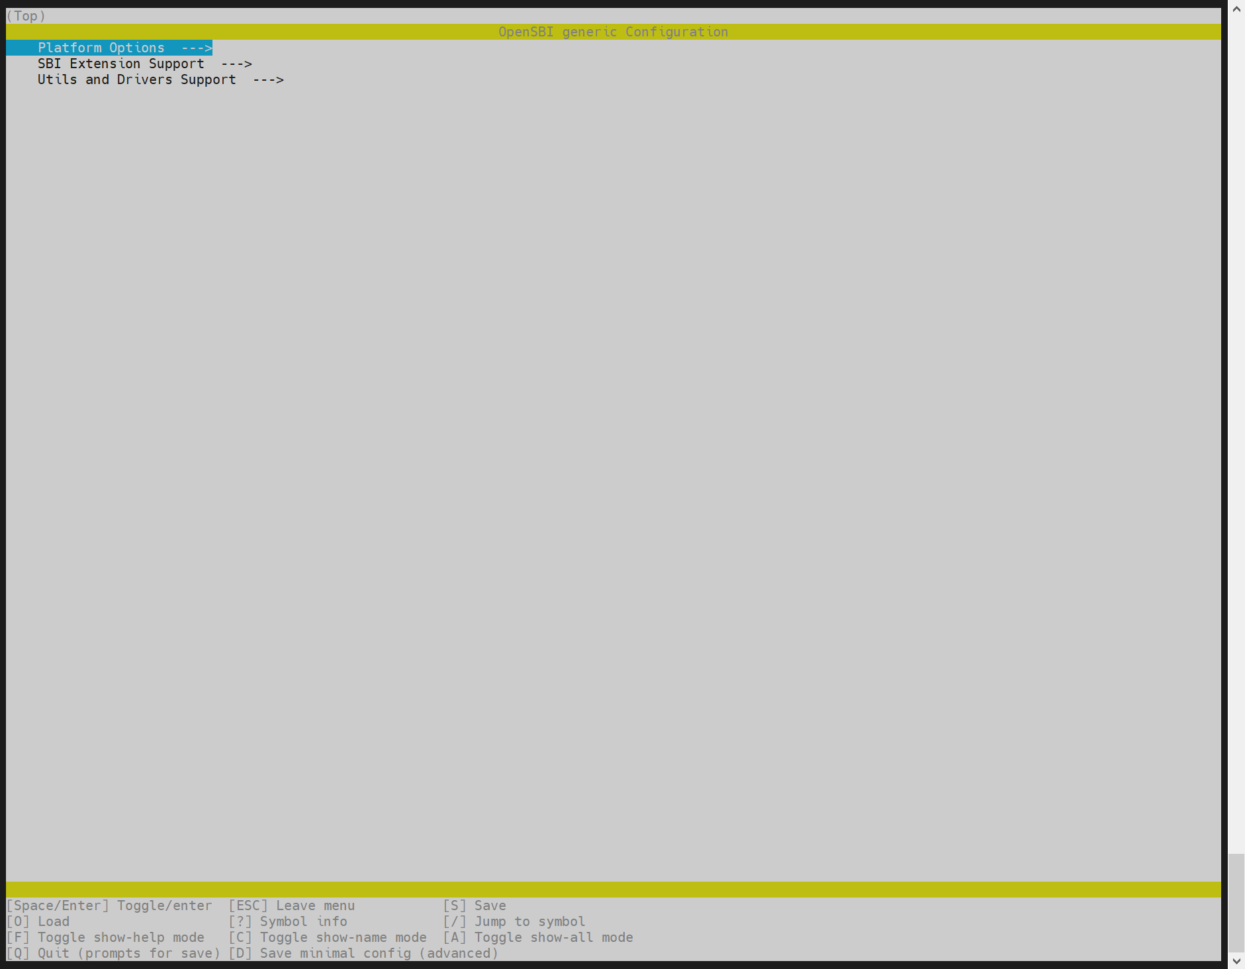Toggle show-name mode via [C] hint
This screenshot has width=1245, height=969.
coord(327,937)
